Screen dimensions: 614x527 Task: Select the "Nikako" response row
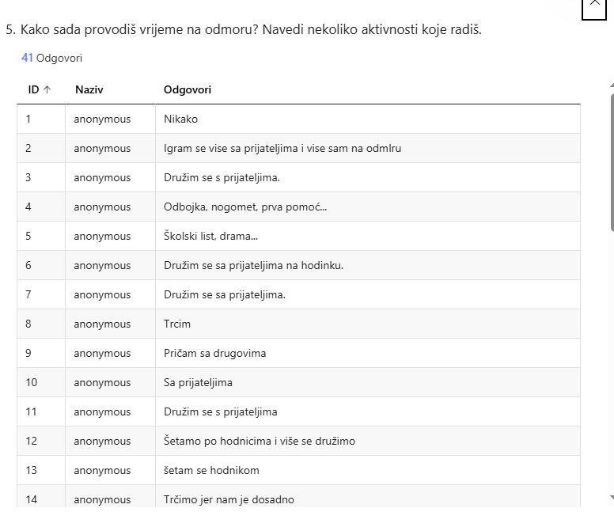tap(180, 119)
